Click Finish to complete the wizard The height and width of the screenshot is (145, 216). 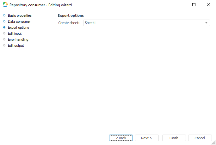point(174,138)
